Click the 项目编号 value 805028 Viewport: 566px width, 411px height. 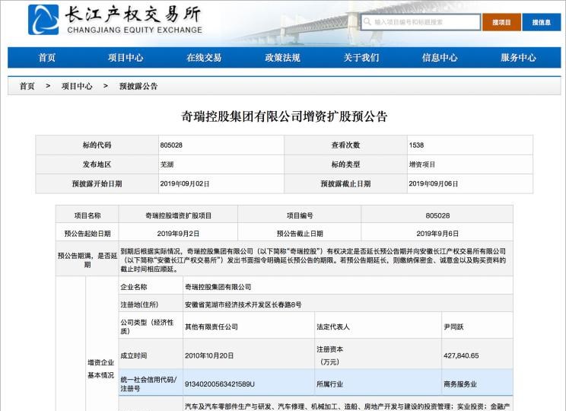(x=437, y=215)
